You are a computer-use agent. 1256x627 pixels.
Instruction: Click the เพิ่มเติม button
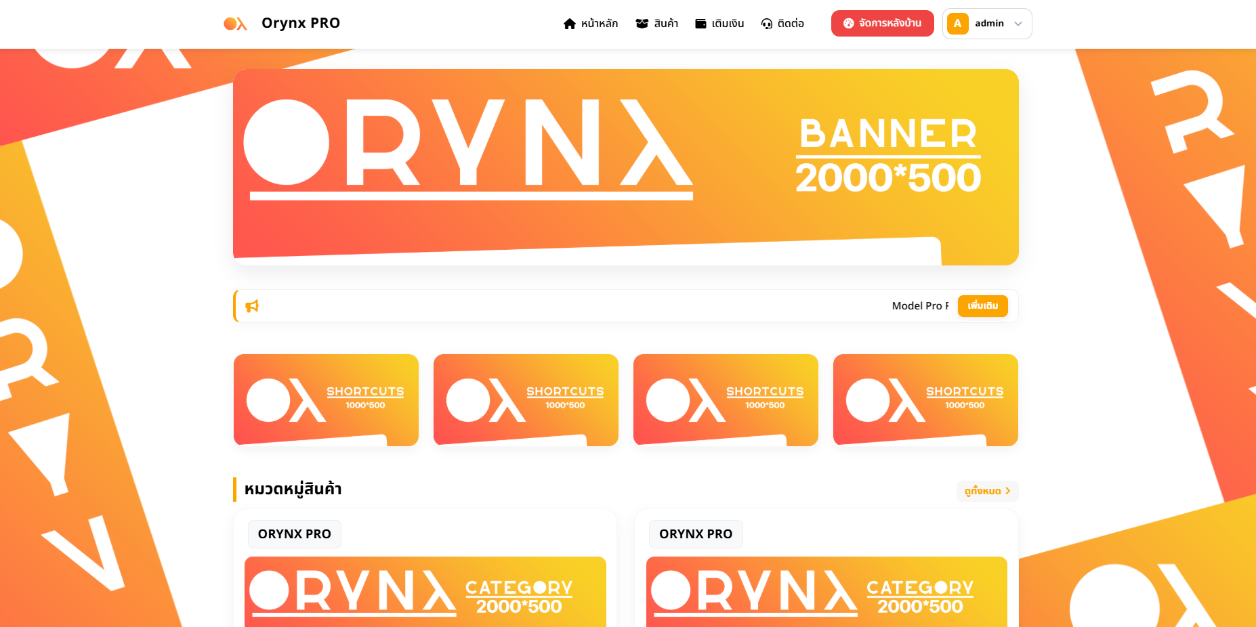[x=983, y=306]
